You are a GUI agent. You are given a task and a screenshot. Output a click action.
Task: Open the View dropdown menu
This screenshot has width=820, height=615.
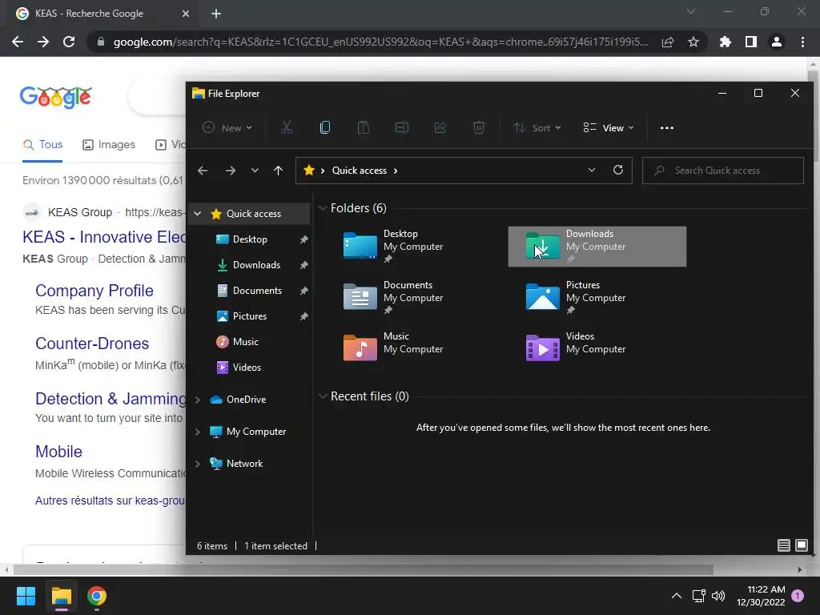(x=609, y=127)
